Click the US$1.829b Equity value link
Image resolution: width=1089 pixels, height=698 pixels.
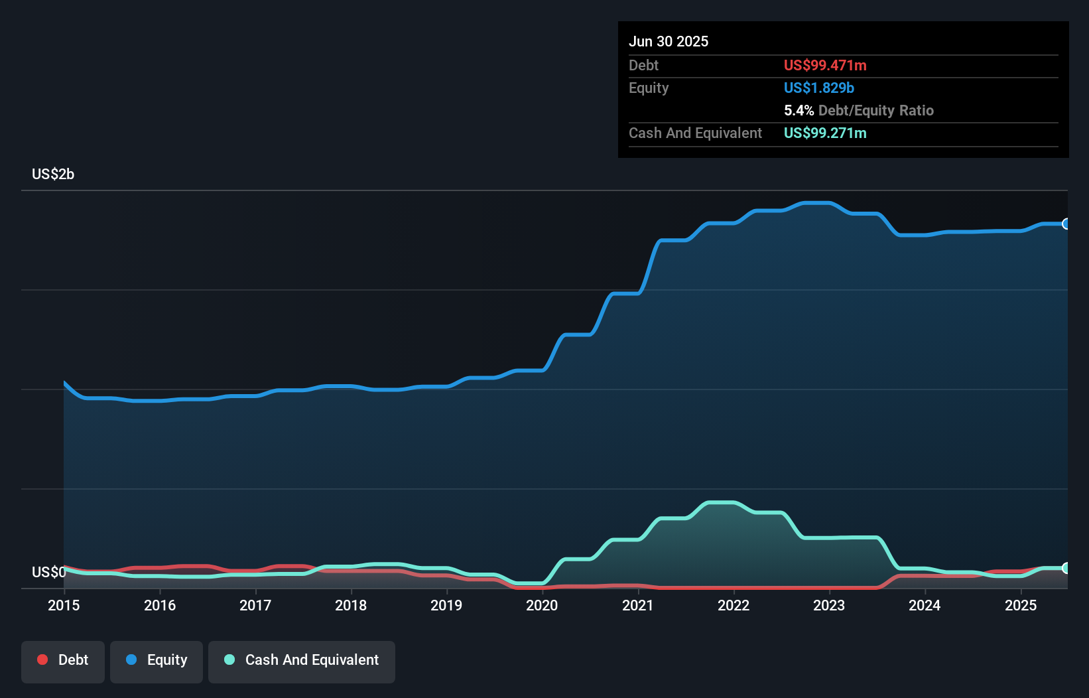[818, 88]
